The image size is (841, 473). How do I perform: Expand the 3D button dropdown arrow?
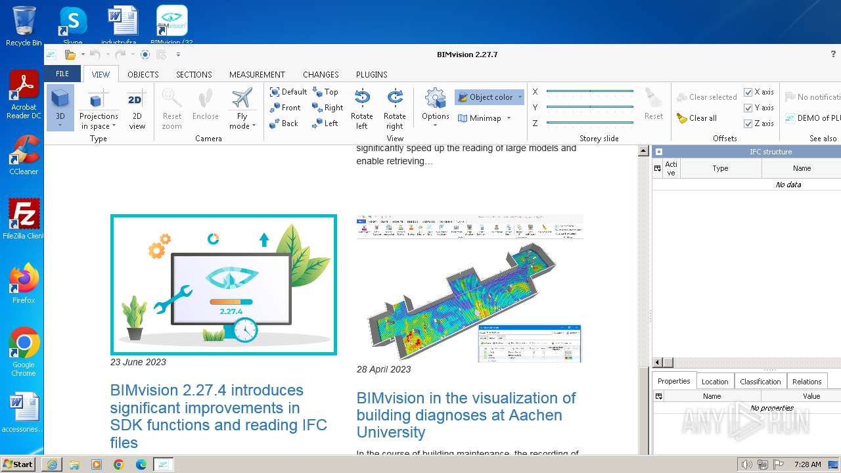[60, 125]
